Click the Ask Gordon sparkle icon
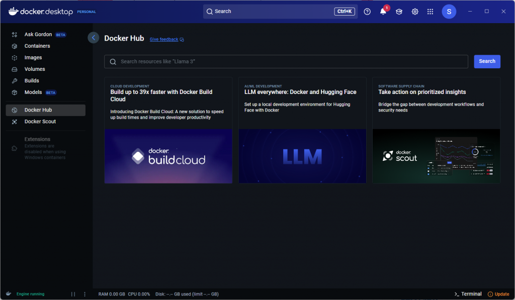 [x=15, y=35]
